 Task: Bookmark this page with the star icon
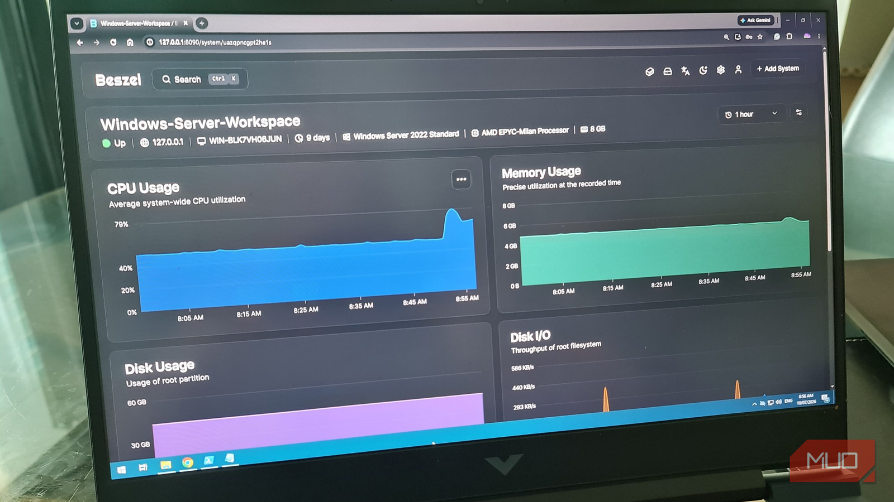[760, 37]
